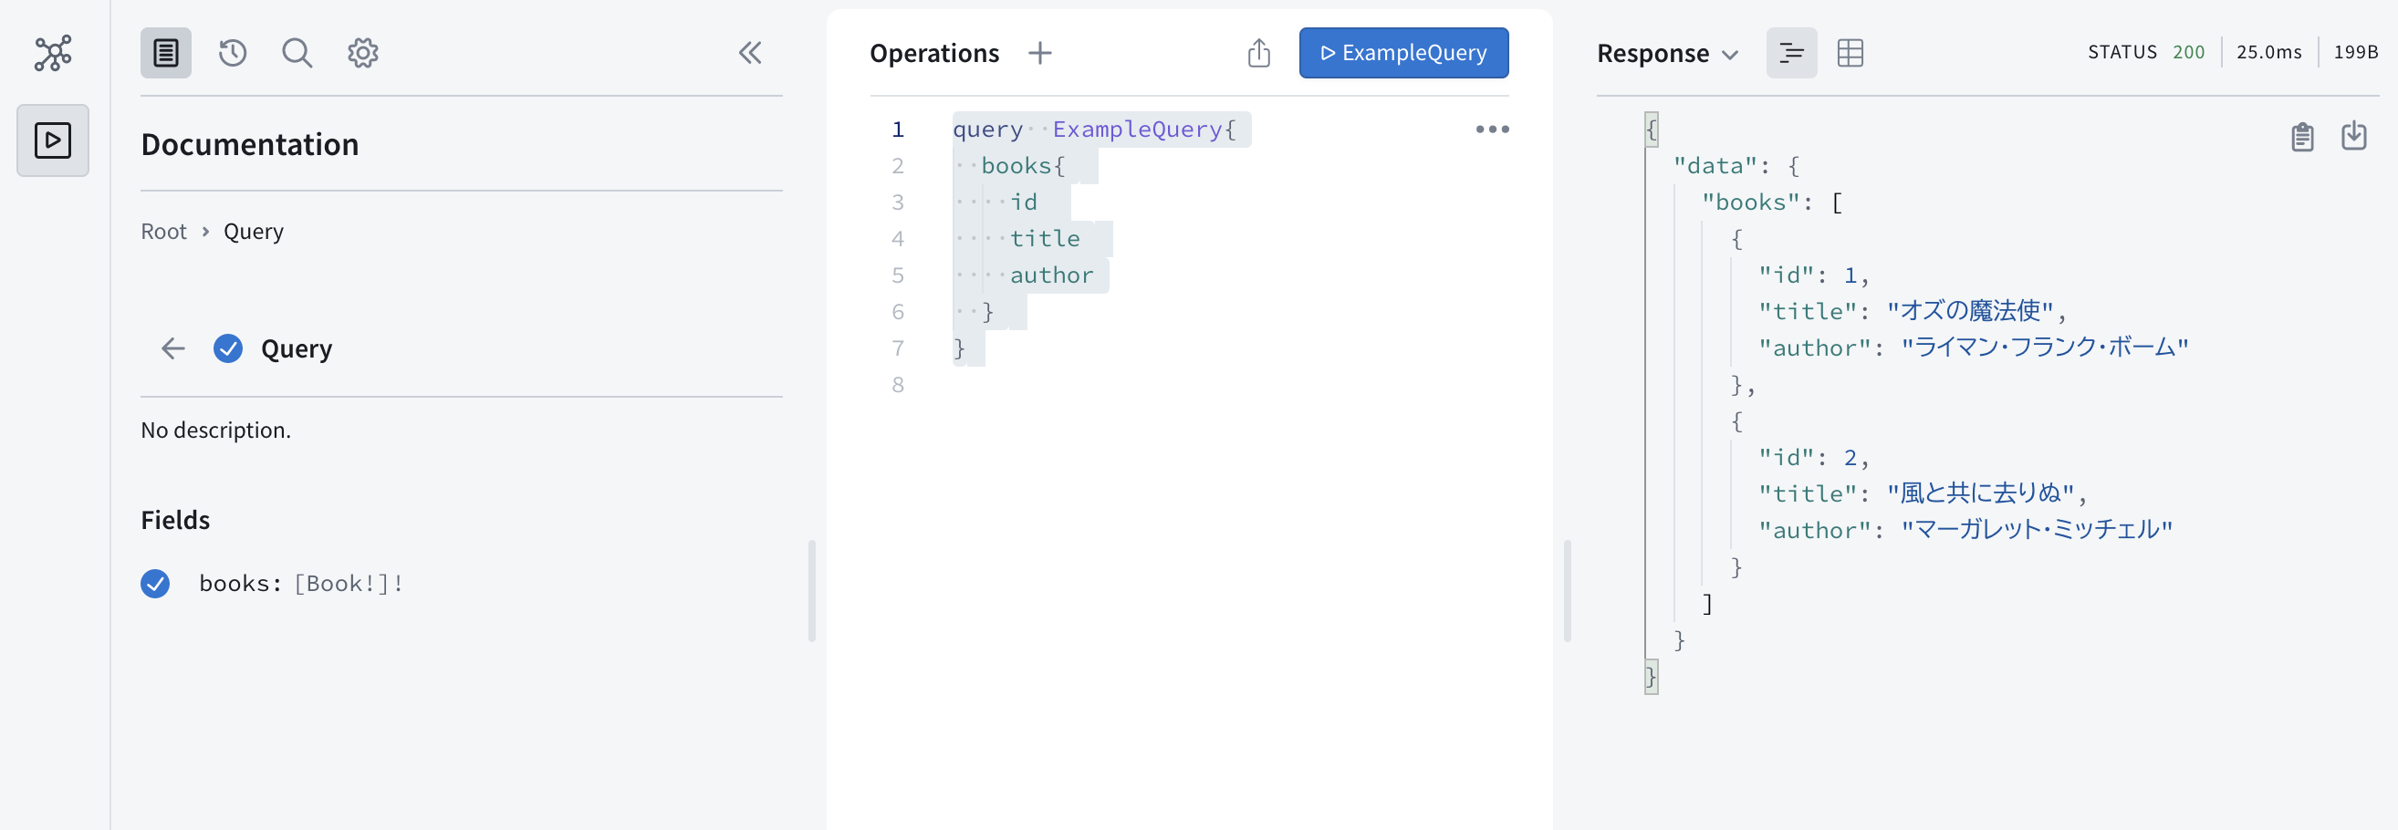Viewport: 2398px width, 830px height.
Task: Collapse the documentation panel with double chevron
Action: pyautogui.click(x=750, y=53)
